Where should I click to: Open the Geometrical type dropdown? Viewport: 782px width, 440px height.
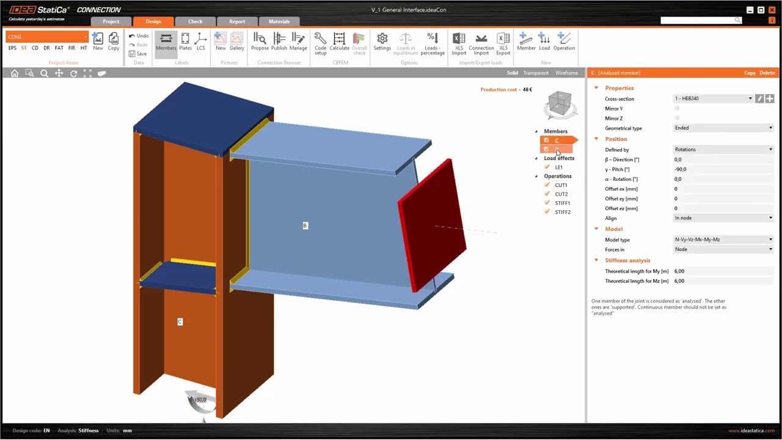(x=723, y=128)
